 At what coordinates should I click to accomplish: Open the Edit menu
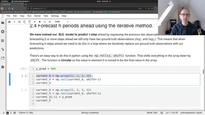pos(15,16)
